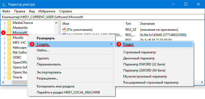Expand the Nik Software tree node
Screen dimensions: 205x99
point(5,53)
